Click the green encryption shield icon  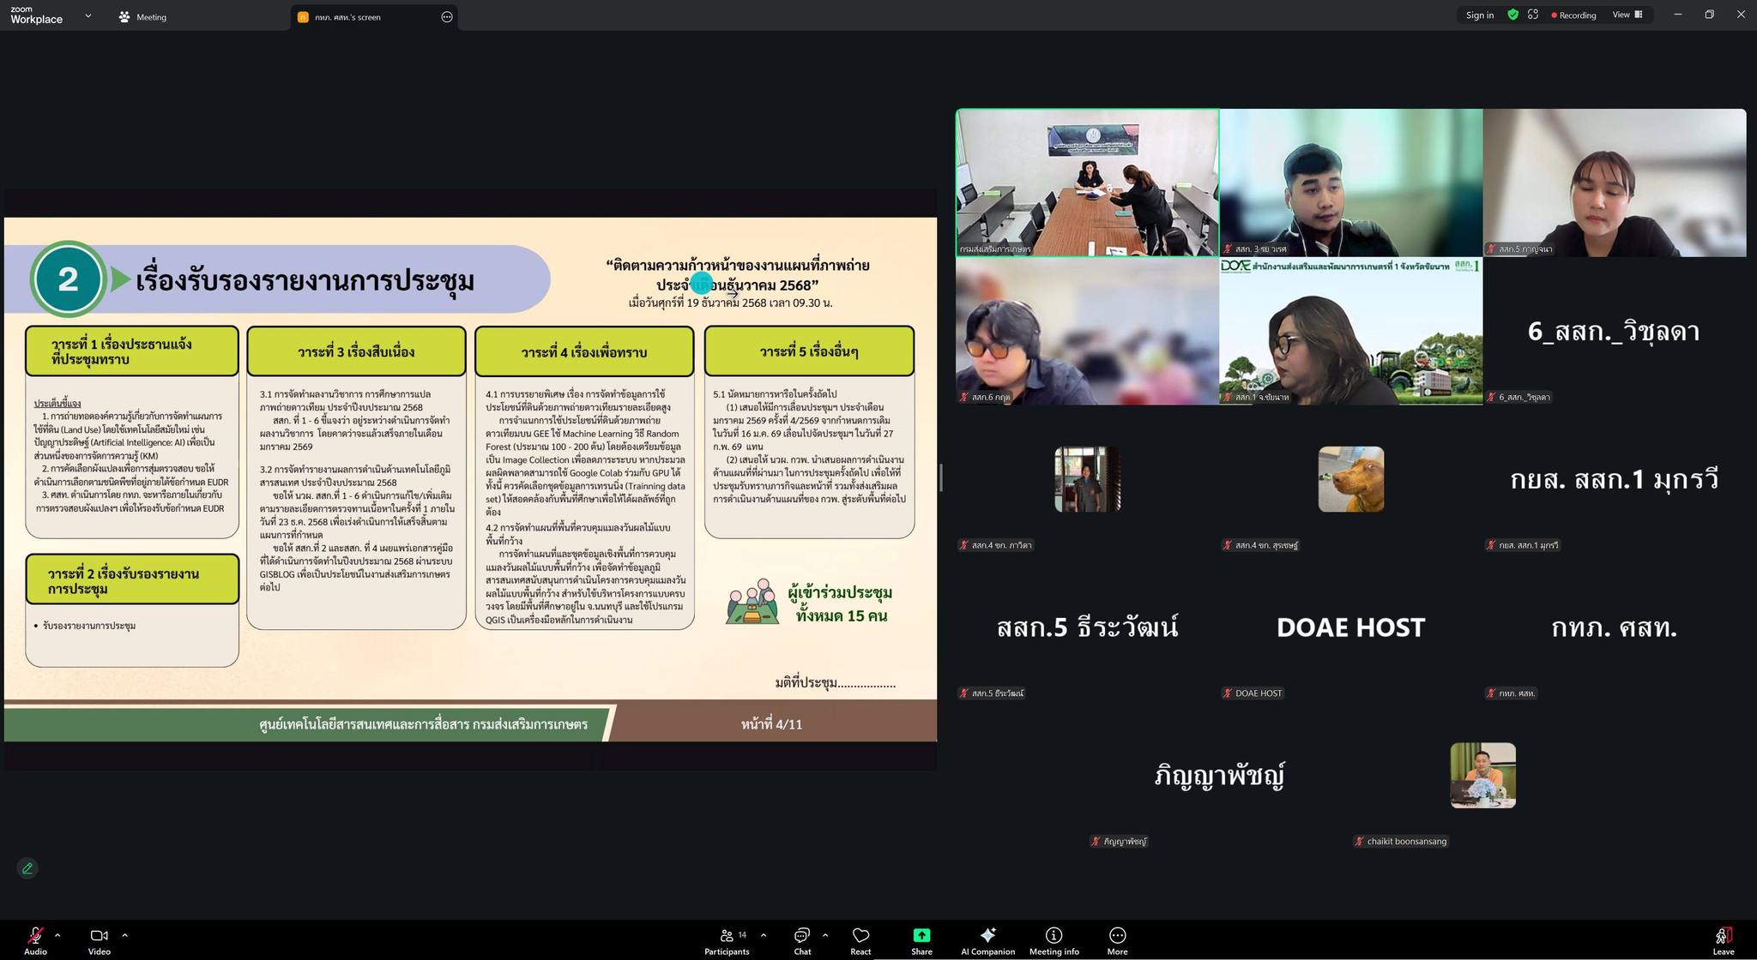tap(1512, 15)
